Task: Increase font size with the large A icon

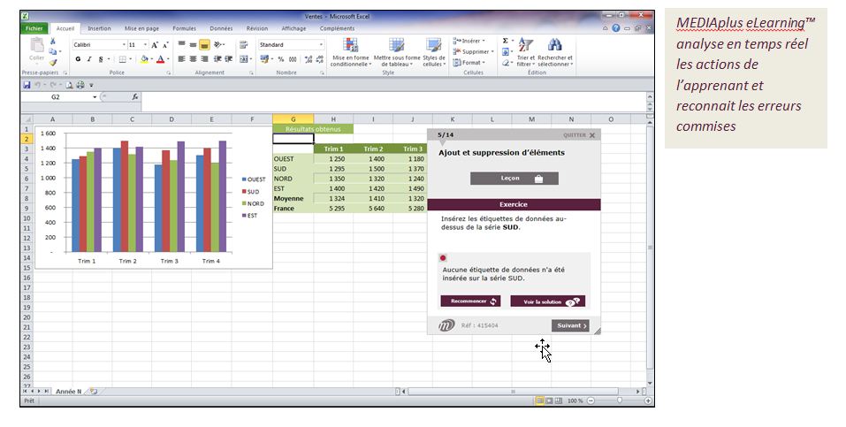Action: coord(155,45)
